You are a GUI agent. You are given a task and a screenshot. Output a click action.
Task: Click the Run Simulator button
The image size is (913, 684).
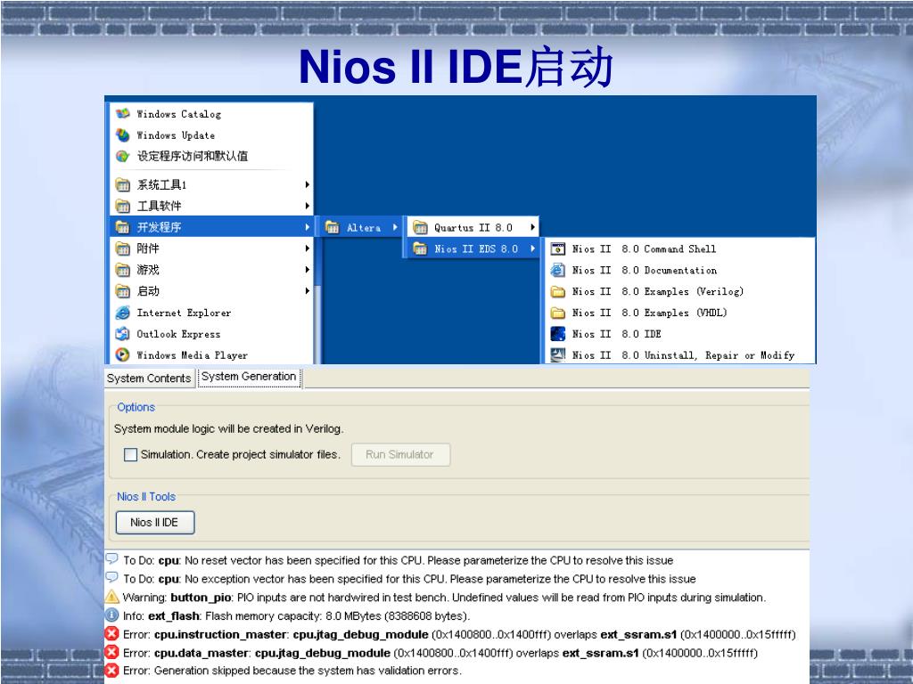(x=400, y=455)
